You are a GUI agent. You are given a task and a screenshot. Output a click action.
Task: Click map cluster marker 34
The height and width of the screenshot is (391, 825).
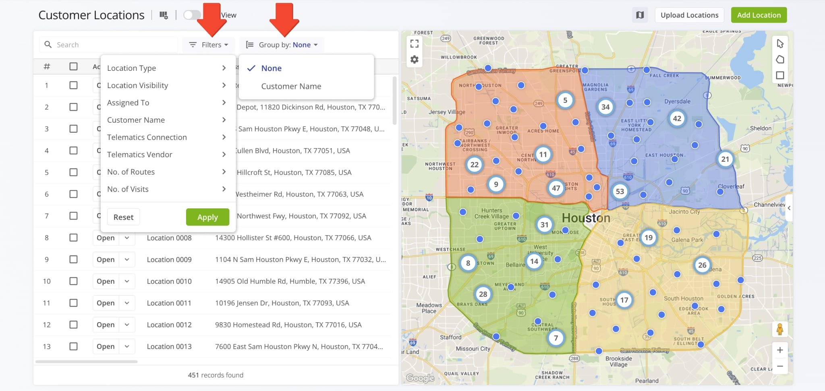[605, 107]
